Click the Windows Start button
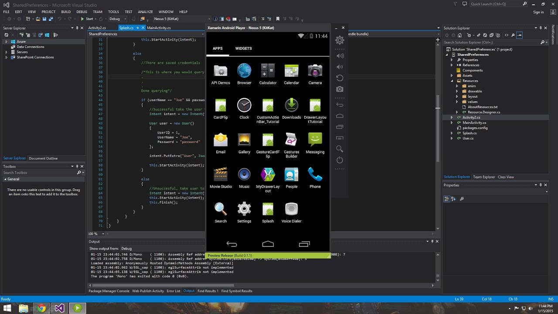This screenshot has height=314, width=558. click(x=7, y=308)
